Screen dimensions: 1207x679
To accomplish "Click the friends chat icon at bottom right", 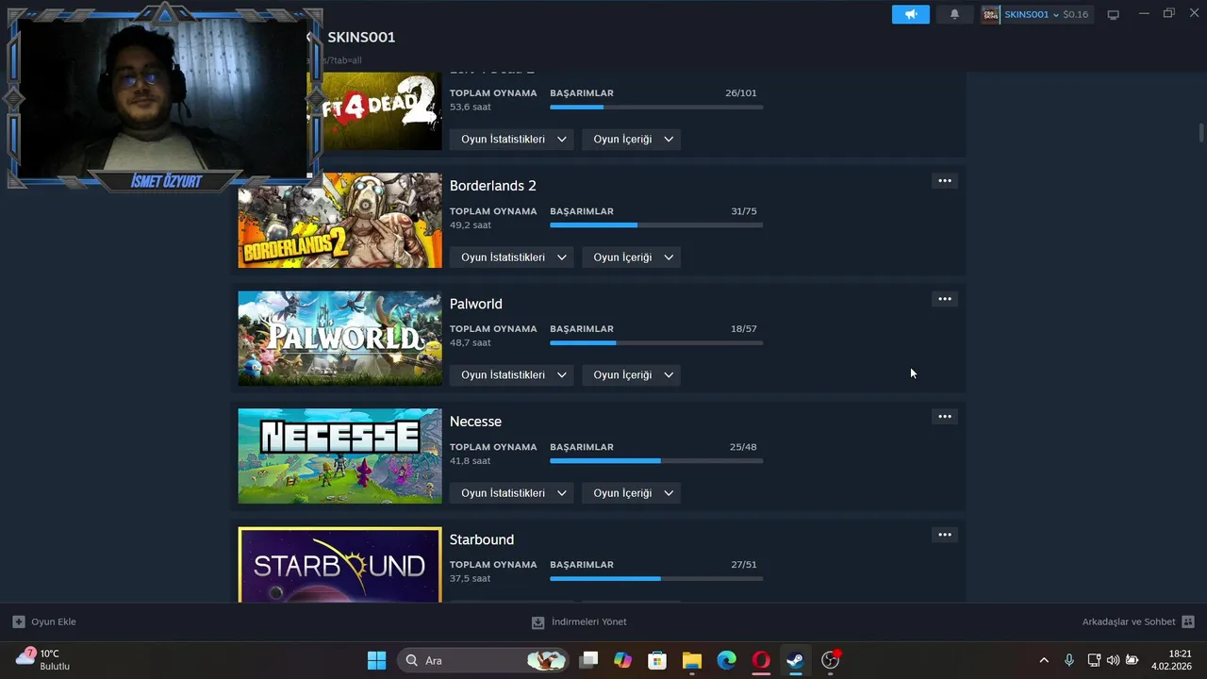I will point(1188,621).
